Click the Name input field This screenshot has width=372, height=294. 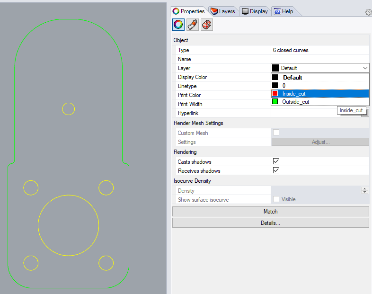(x=319, y=59)
